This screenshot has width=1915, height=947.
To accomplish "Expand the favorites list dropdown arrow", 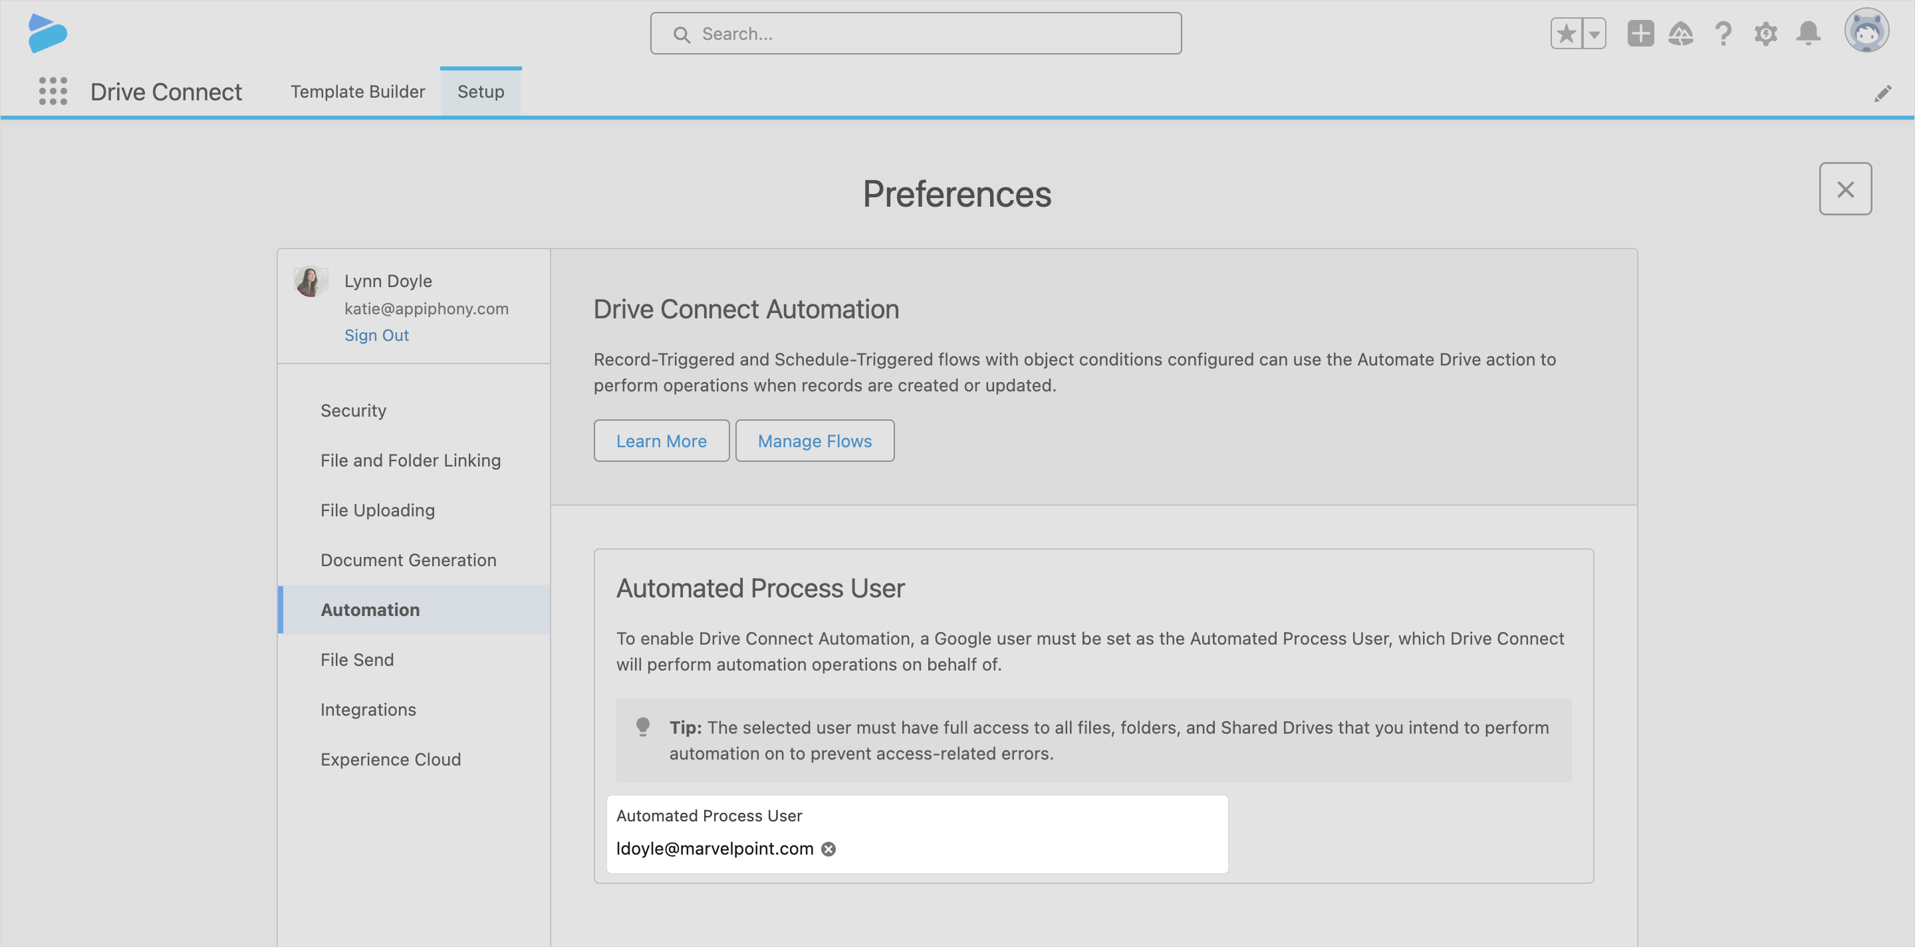I will [1594, 34].
